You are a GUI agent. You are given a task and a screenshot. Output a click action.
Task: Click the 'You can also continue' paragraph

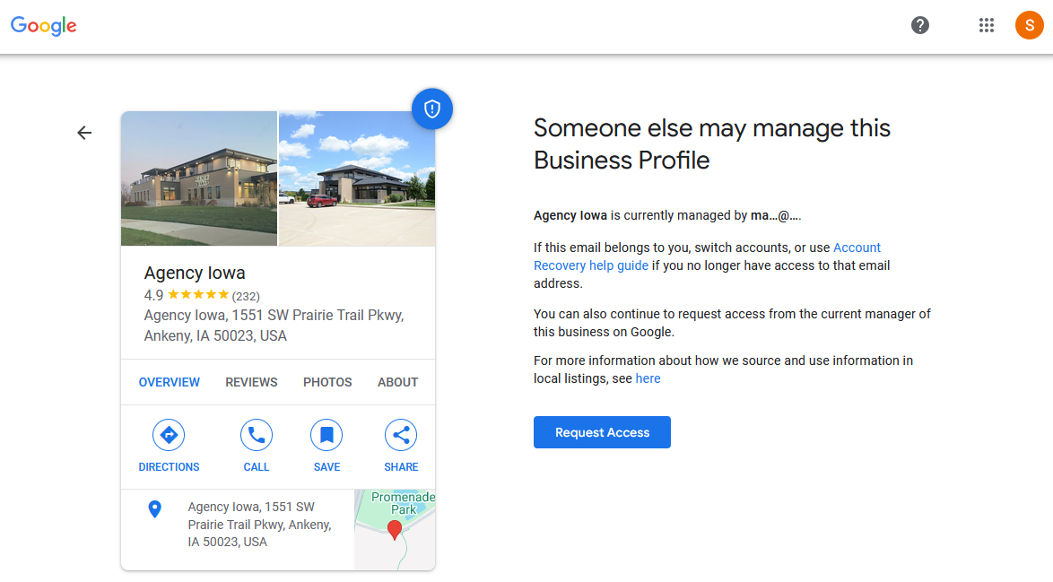732,323
